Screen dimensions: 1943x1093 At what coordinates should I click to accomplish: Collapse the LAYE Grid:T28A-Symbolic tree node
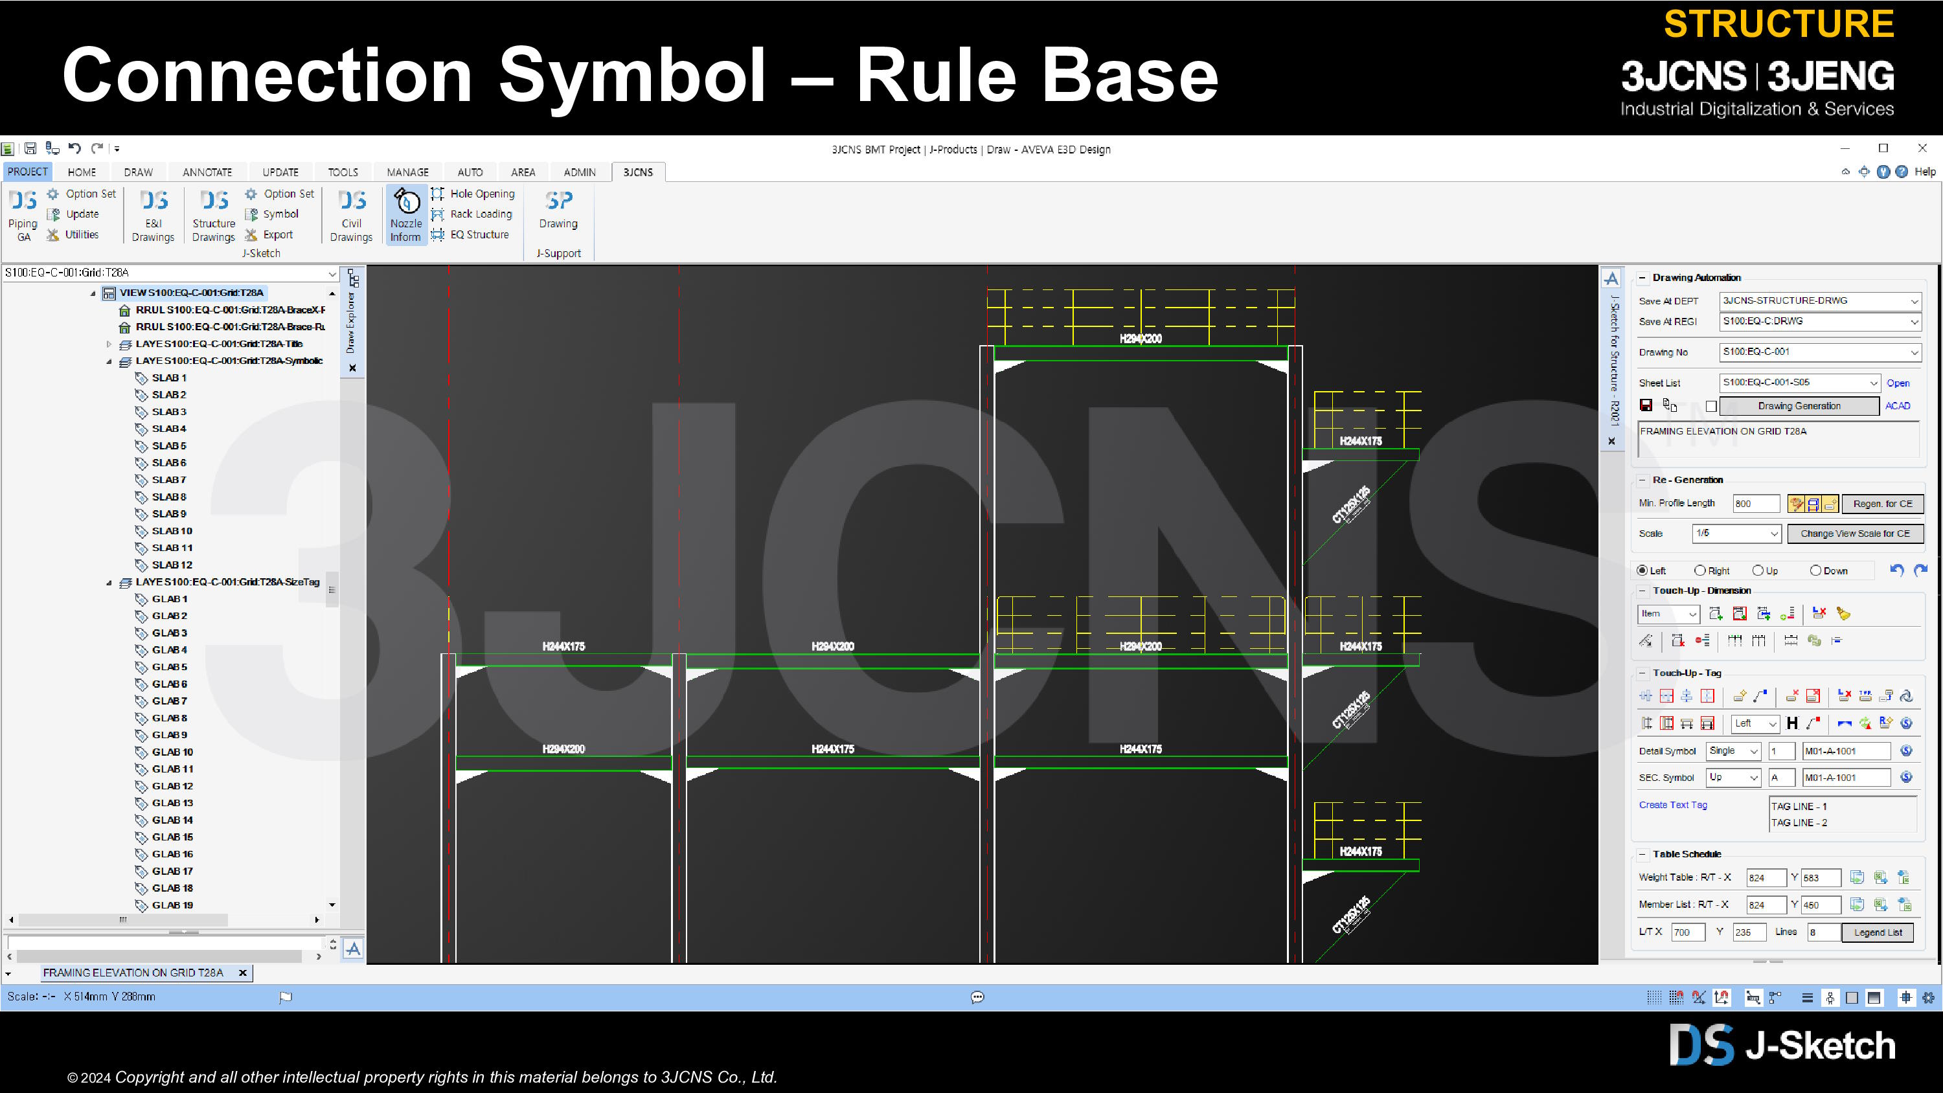(109, 361)
